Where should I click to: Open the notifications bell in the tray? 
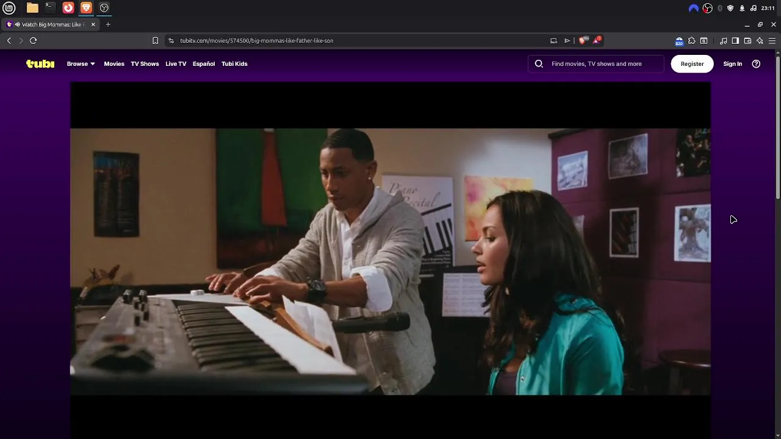(742, 8)
